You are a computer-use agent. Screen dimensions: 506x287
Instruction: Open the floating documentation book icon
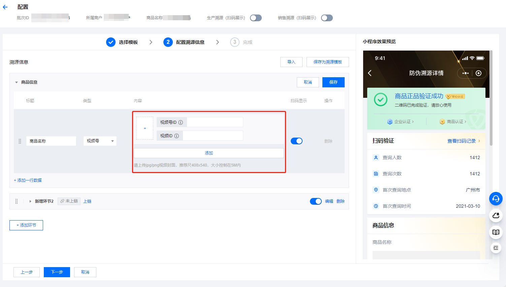[496, 232]
